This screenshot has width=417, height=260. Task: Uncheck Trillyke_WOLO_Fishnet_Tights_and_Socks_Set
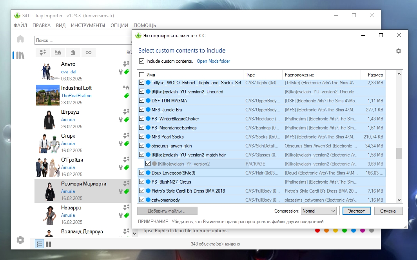pyautogui.click(x=142, y=82)
